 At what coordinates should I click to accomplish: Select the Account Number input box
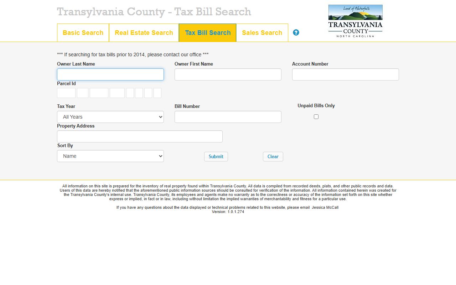(346, 74)
